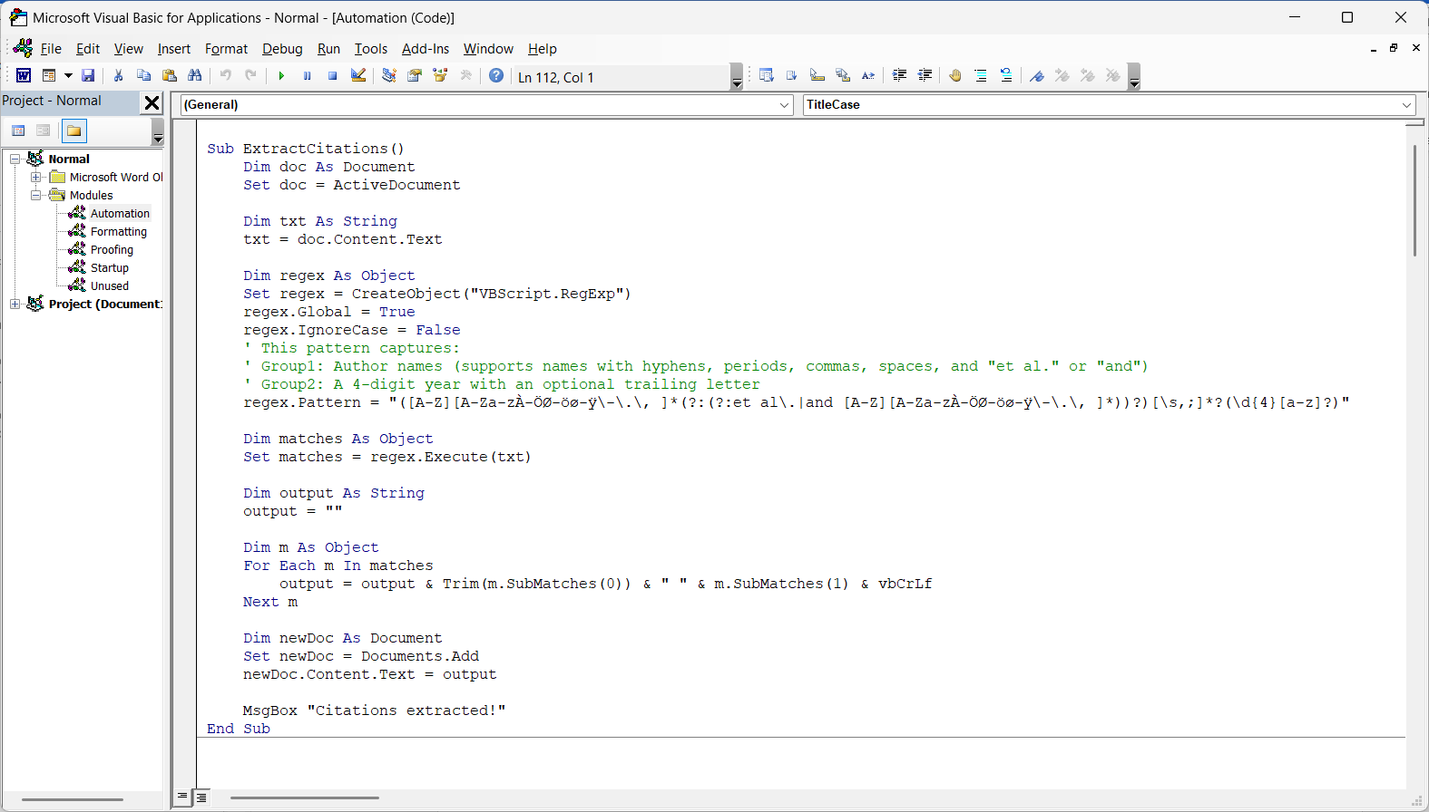Click the Parameter Info icon
This screenshot has width=1429, height=812.
click(843, 76)
